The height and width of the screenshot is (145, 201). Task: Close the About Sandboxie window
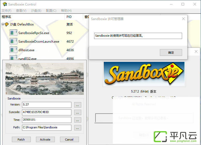[196, 51]
